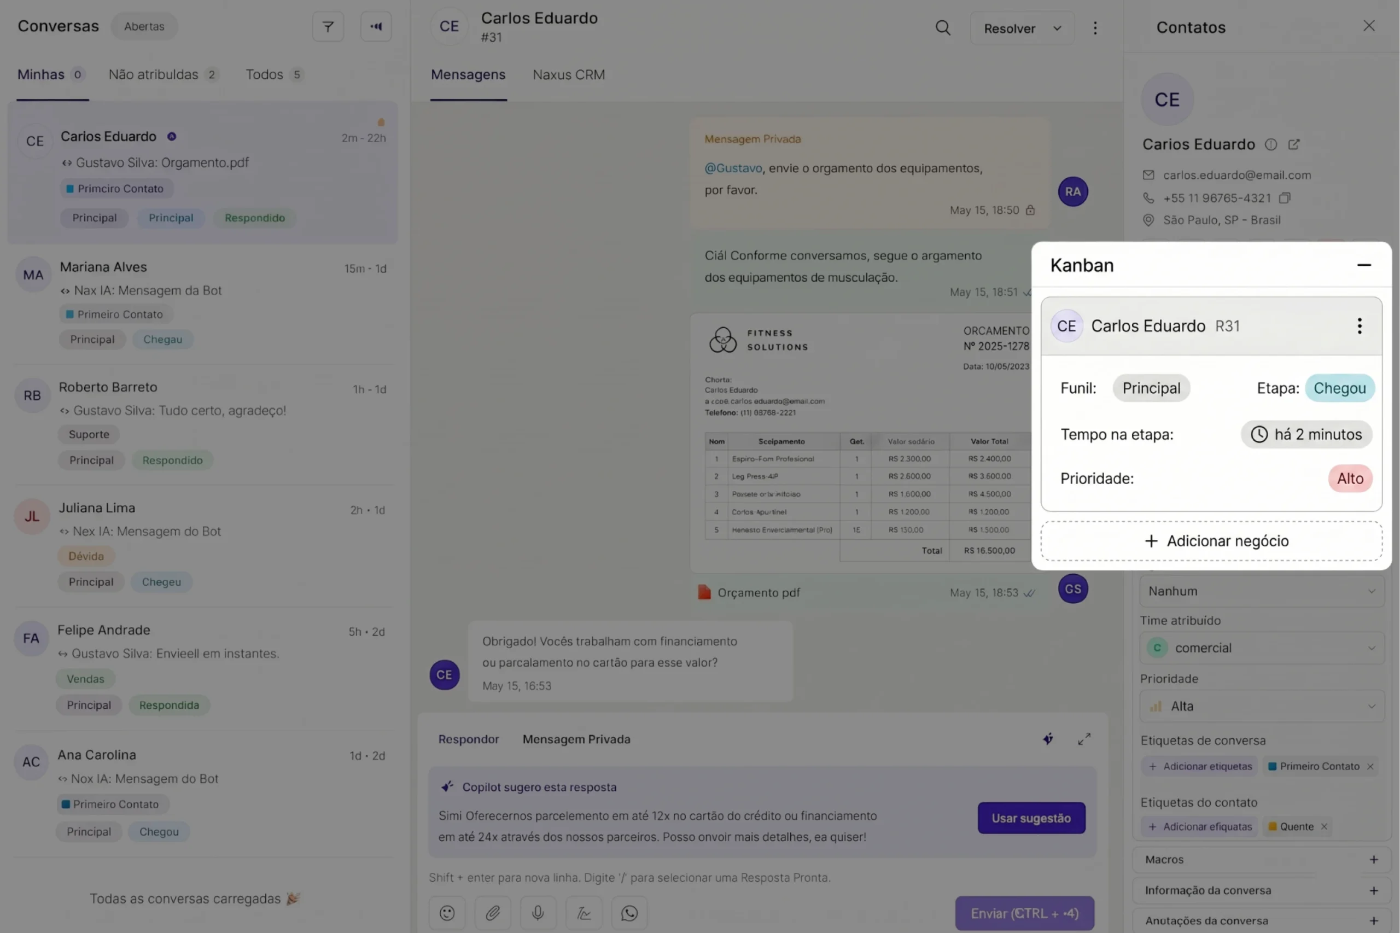
Task: Click the Orçamento pdf file icon
Action: click(704, 593)
